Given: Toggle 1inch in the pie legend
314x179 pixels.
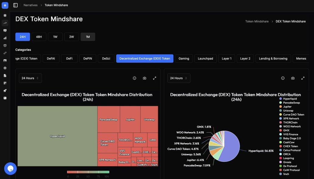Looking at the screenshot, I should 284,174.
